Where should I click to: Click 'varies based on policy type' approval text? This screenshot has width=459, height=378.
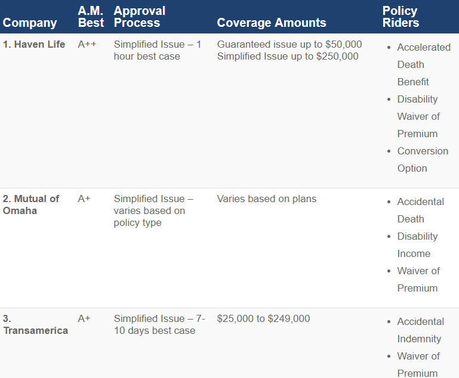click(x=149, y=216)
